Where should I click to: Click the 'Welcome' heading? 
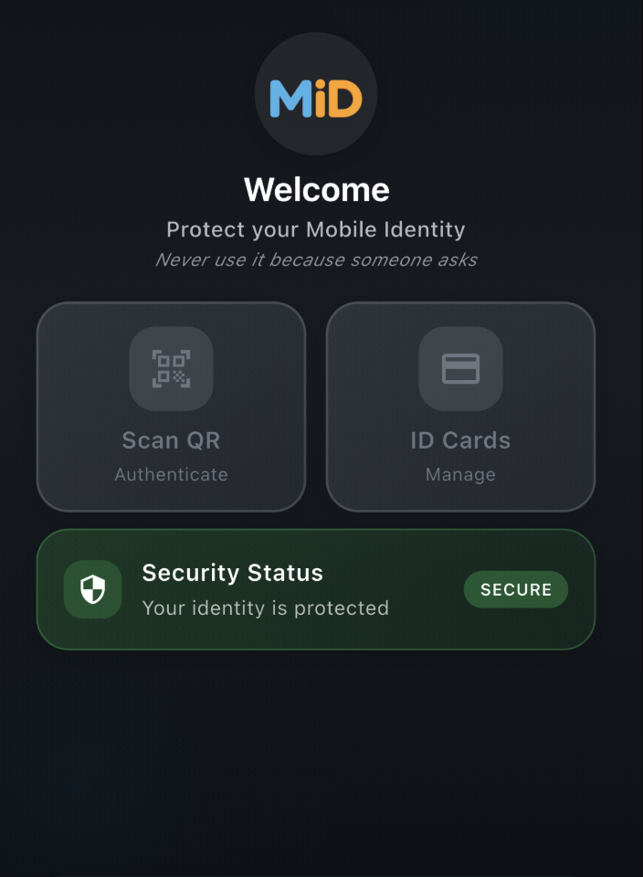(x=317, y=190)
